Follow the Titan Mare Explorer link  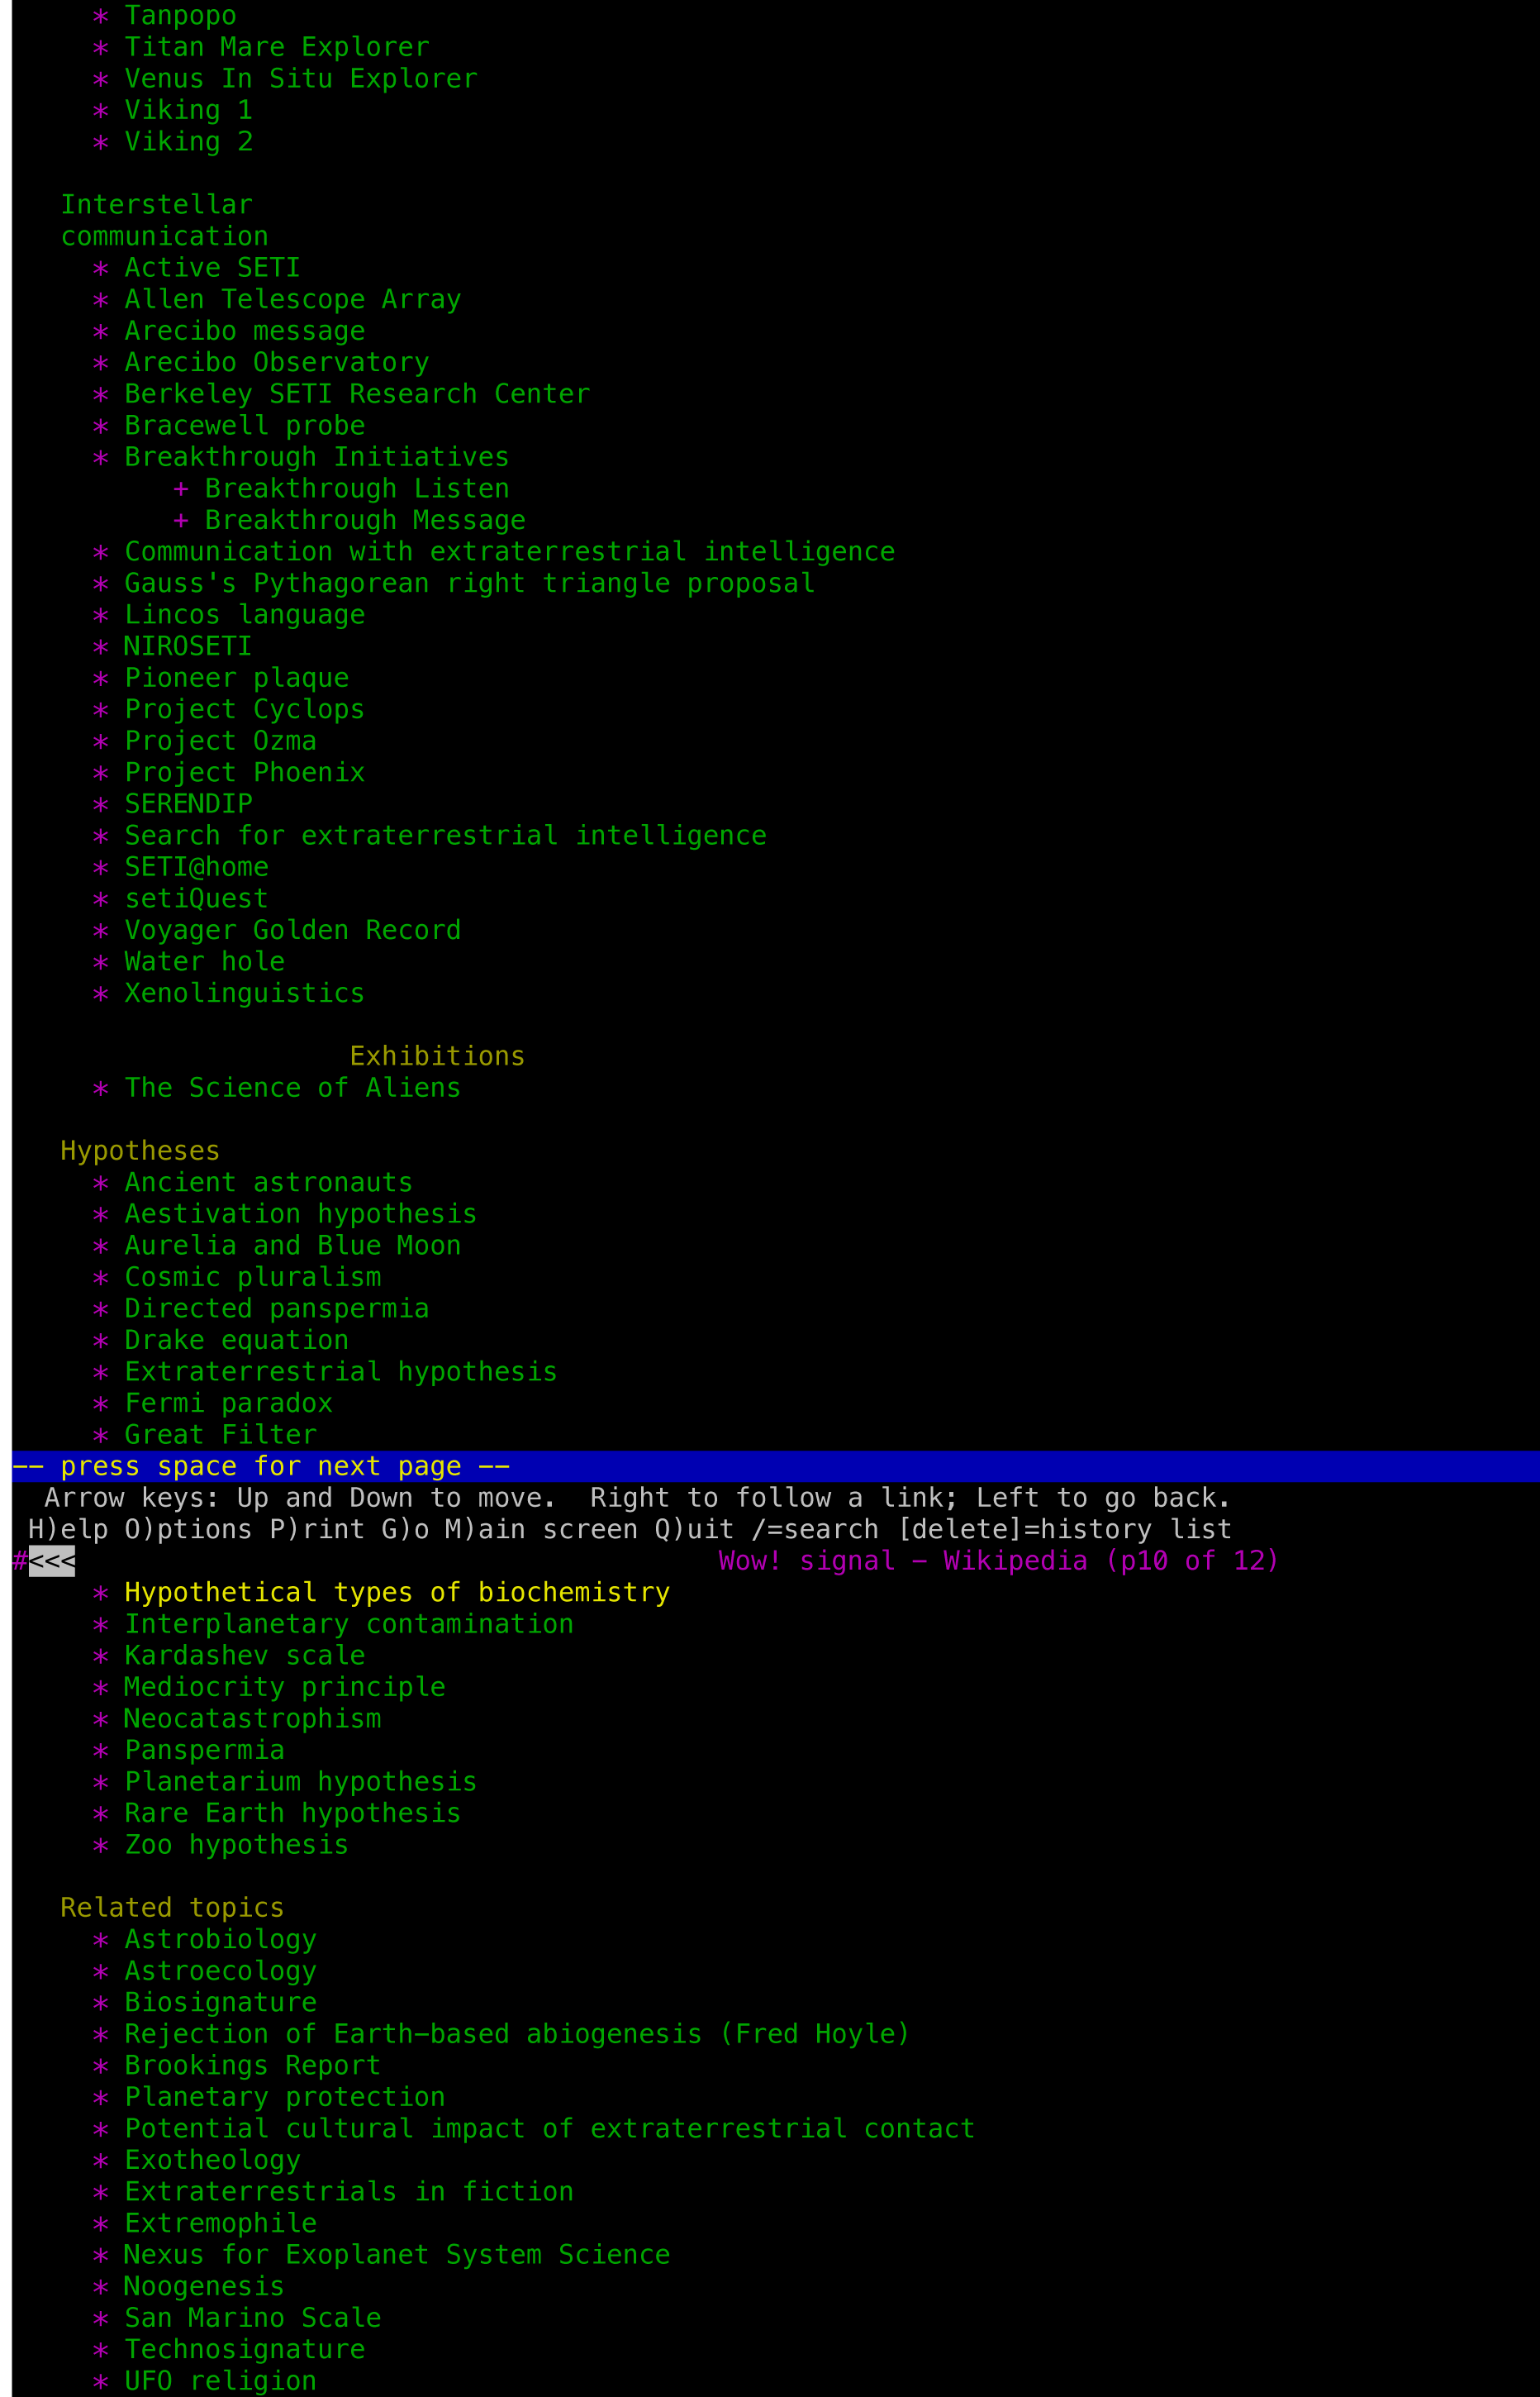(277, 47)
